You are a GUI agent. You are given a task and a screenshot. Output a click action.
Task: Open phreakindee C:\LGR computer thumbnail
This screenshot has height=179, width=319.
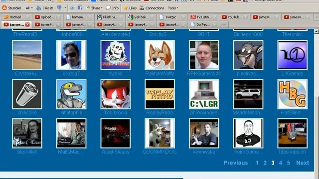click(204, 94)
